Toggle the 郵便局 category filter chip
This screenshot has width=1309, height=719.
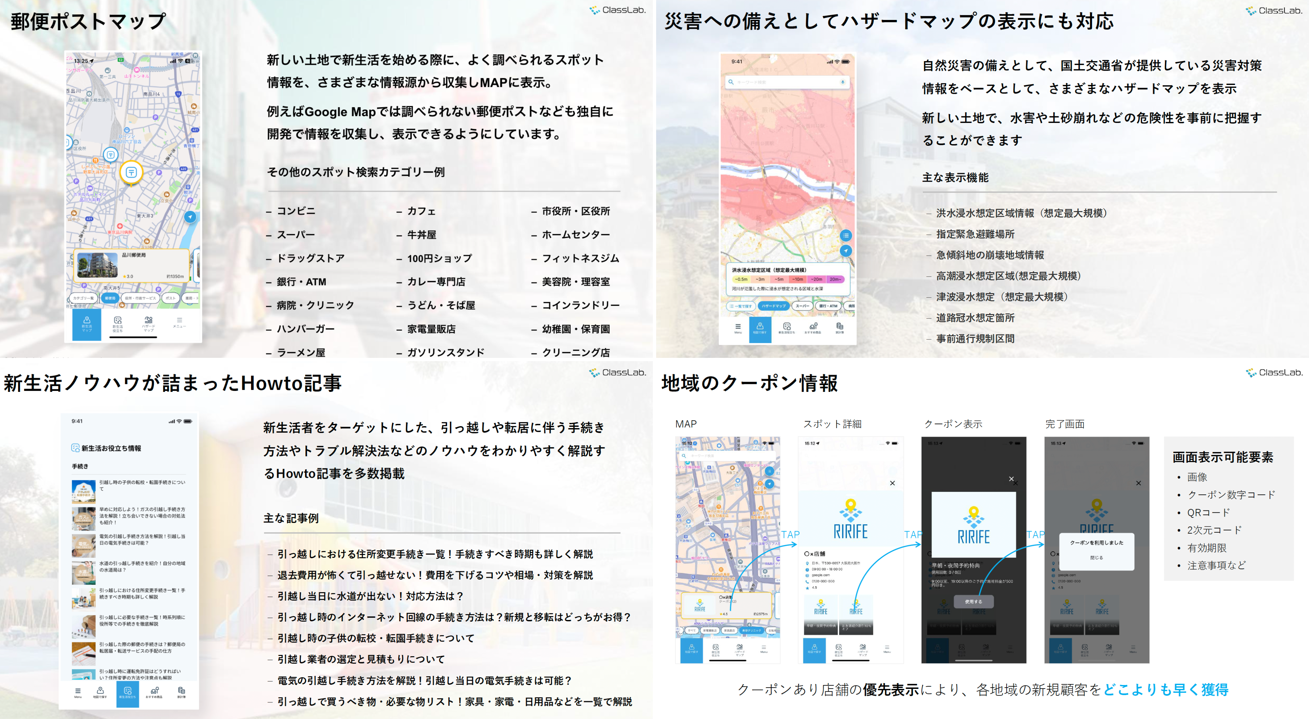[110, 298]
